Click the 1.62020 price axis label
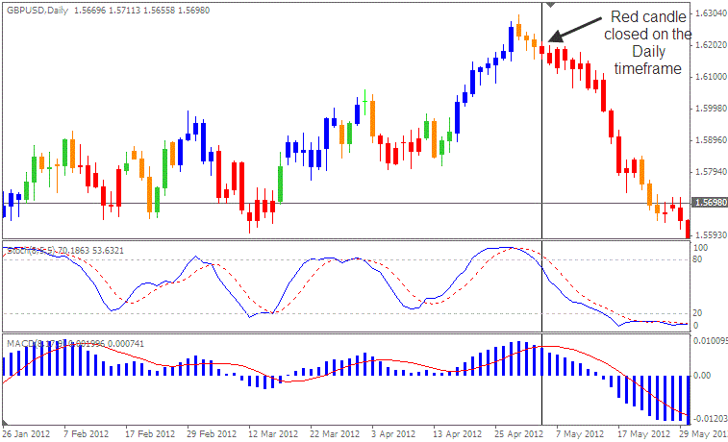Image resolution: width=728 pixels, height=442 pixels. (x=711, y=45)
